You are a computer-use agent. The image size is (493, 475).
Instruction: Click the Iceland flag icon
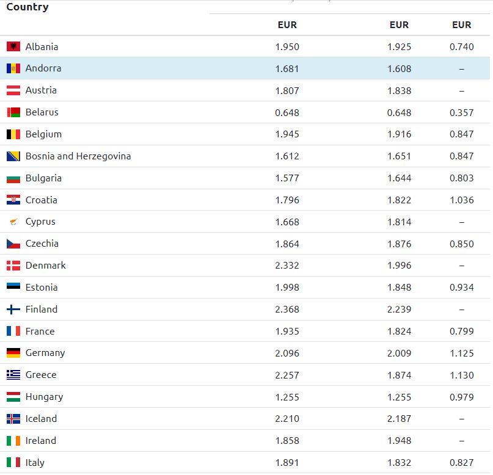(x=13, y=419)
